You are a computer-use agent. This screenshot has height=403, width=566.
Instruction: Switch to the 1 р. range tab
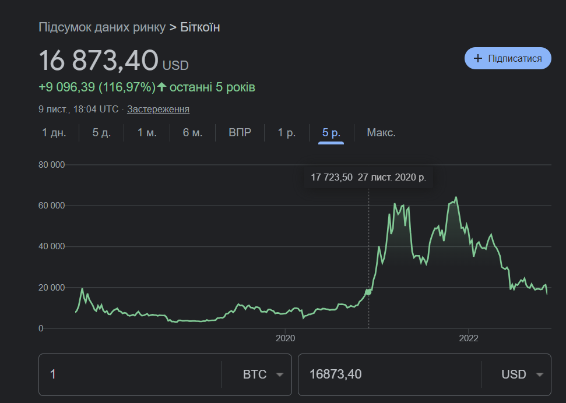click(286, 133)
